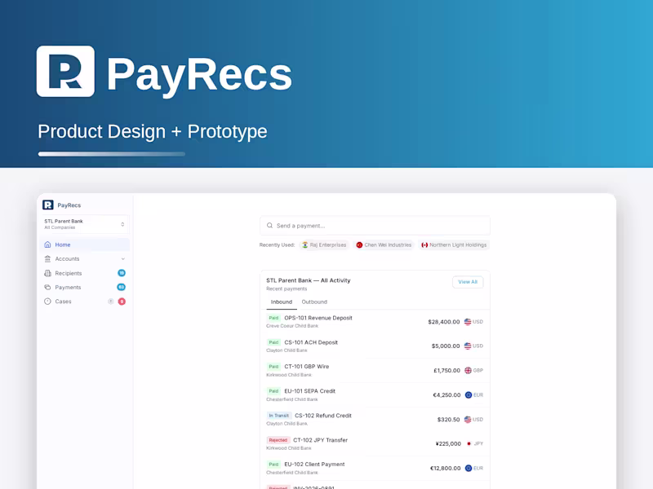
Task: Click the JPY flag on ¥225,000 row
Action: coord(469,443)
